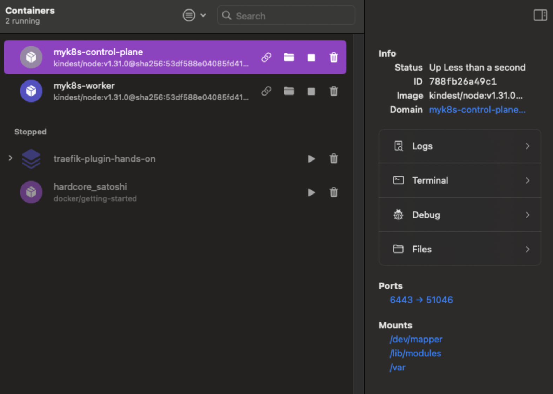
Task: Open link for myk8s-control-plane container
Action: click(266, 57)
